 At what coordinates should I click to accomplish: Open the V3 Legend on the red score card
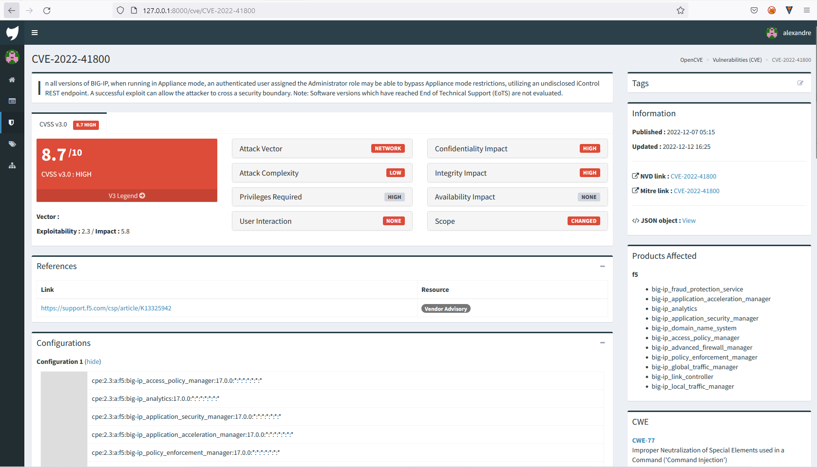point(126,196)
